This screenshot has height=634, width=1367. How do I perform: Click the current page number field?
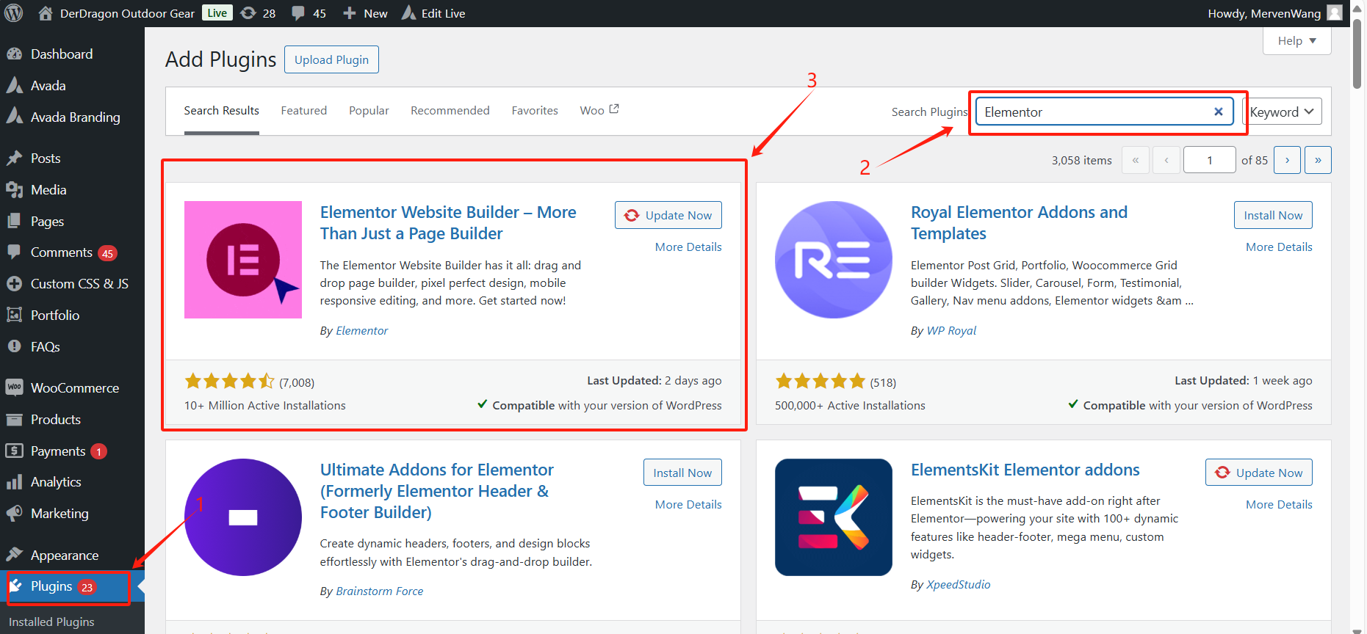pyautogui.click(x=1209, y=160)
